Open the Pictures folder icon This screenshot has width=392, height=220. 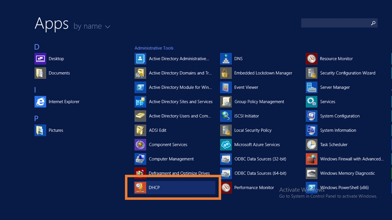pyautogui.click(x=40, y=130)
